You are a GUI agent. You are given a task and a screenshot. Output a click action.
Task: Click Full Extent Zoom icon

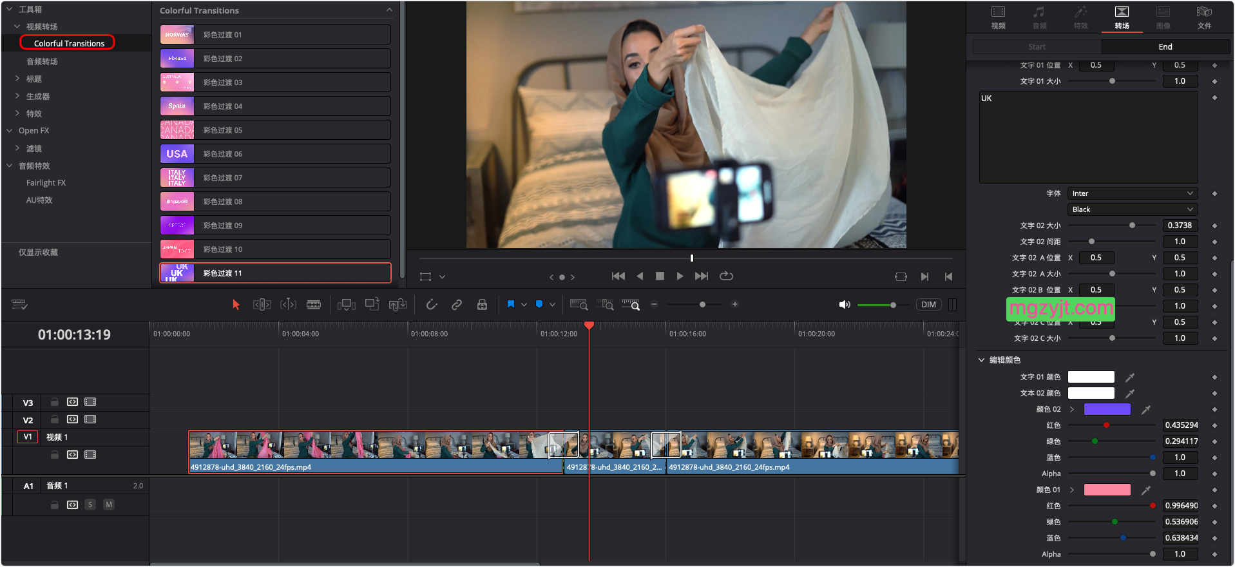point(579,305)
